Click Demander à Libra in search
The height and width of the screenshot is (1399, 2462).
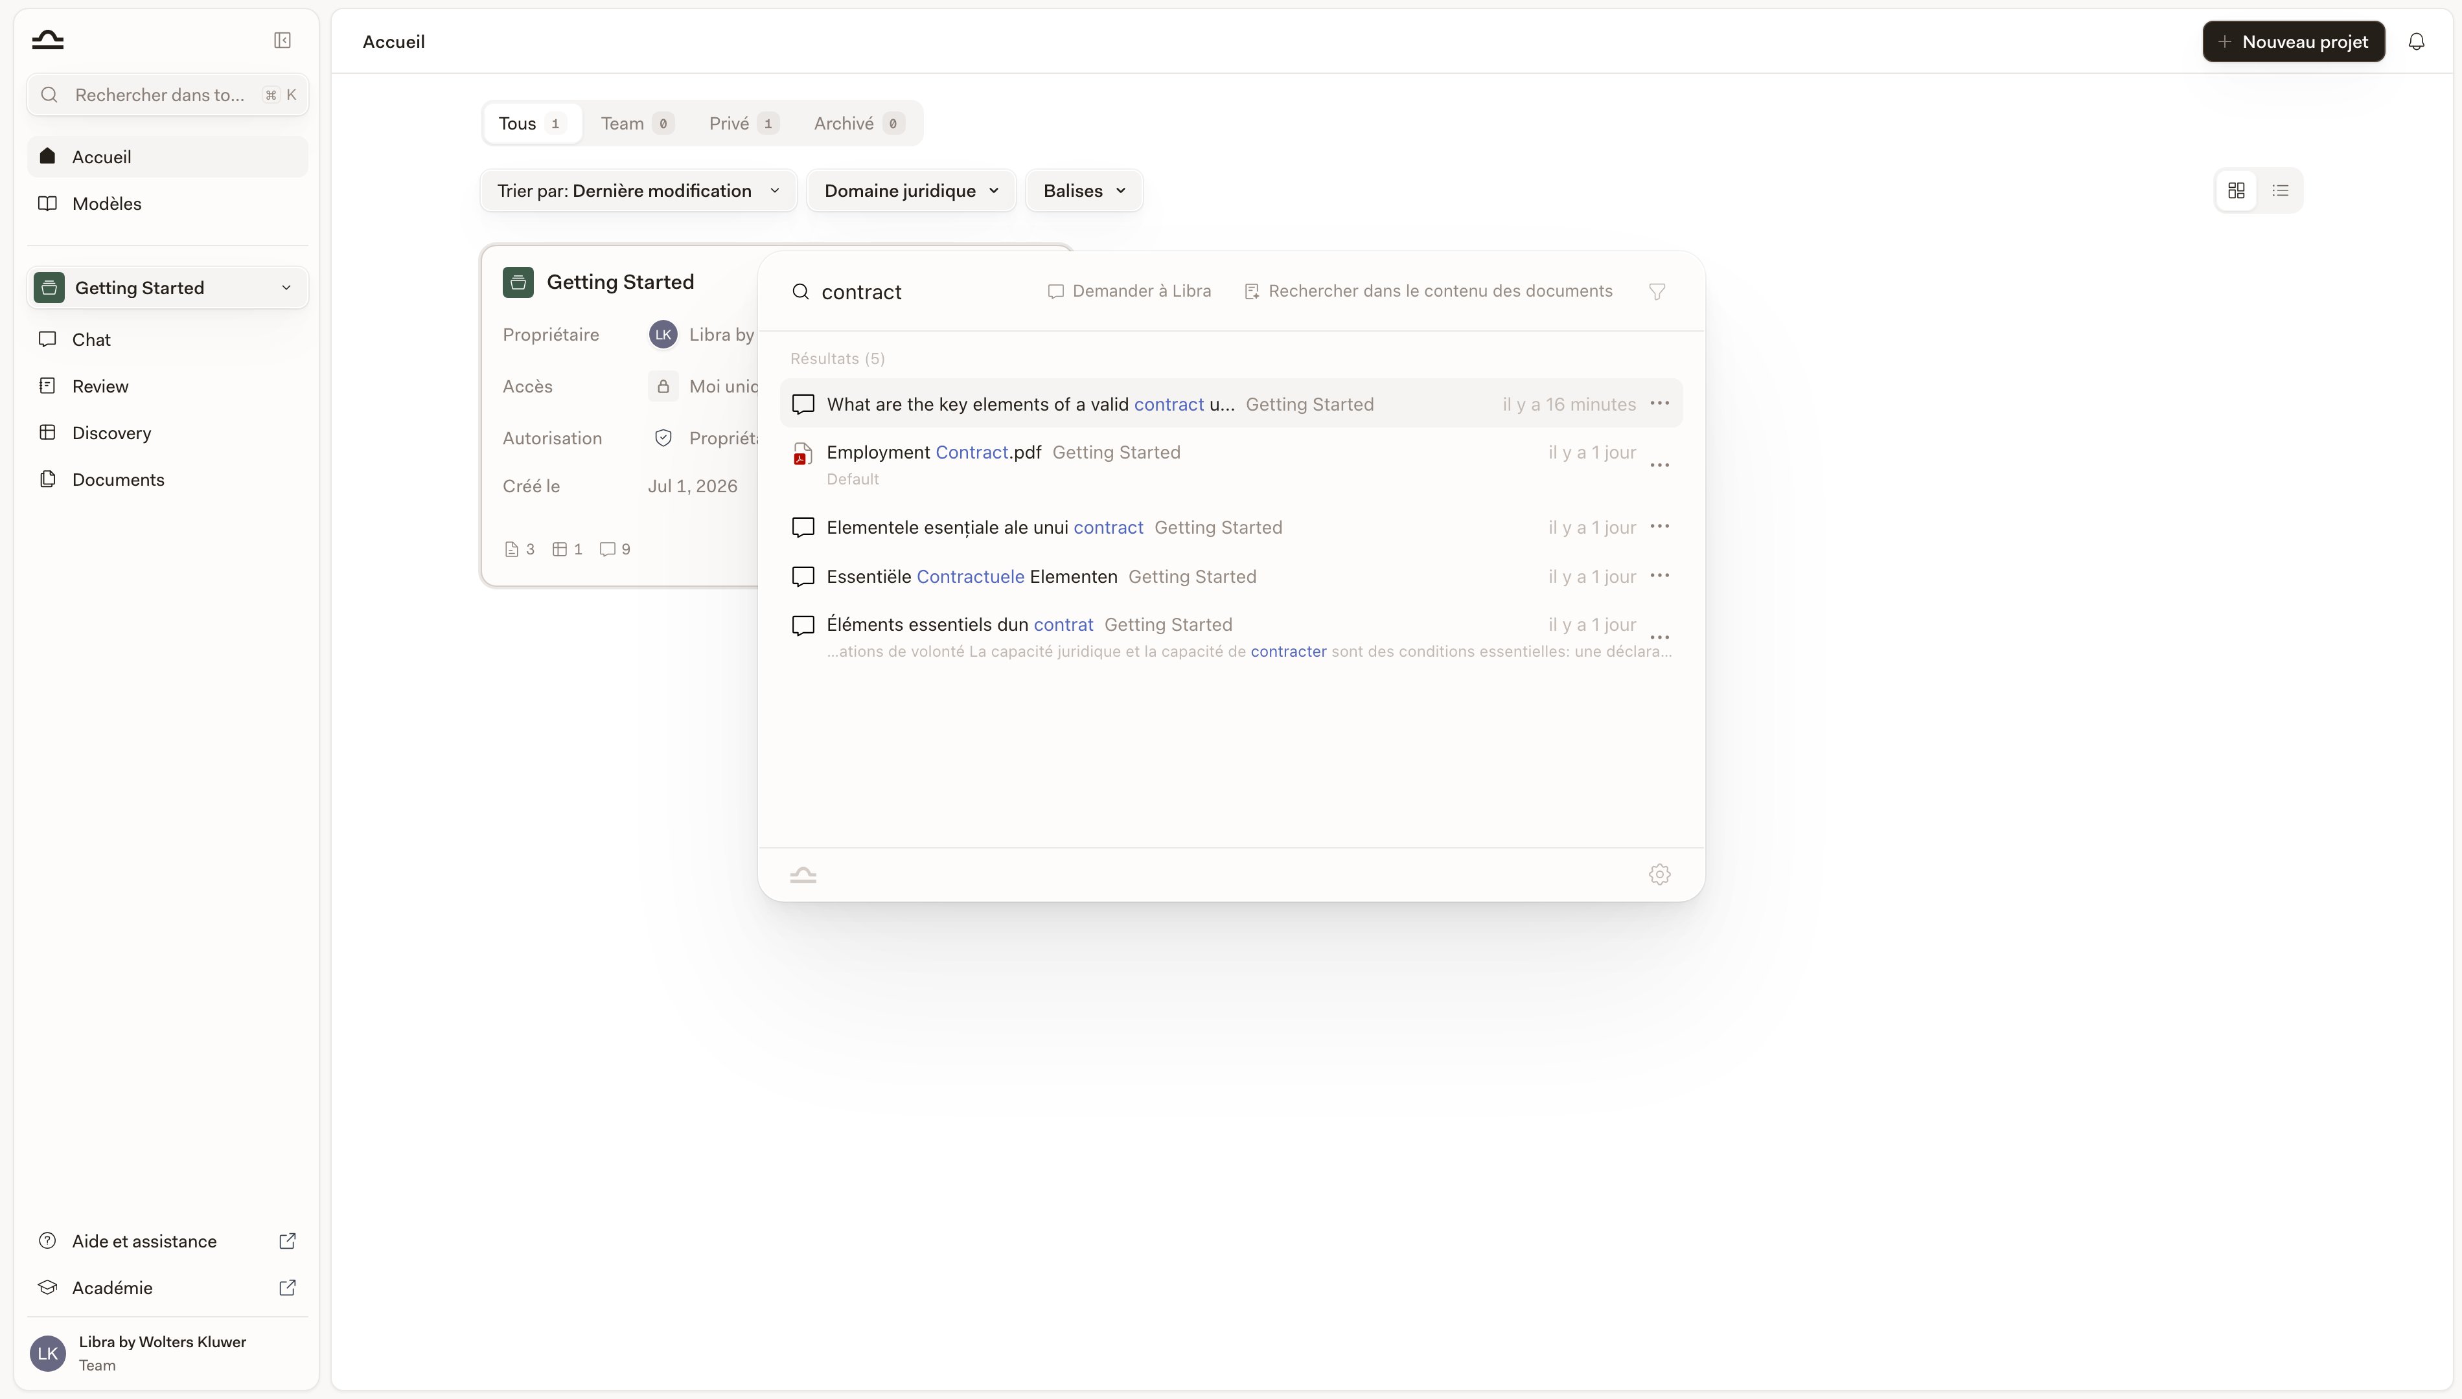pos(1129,291)
